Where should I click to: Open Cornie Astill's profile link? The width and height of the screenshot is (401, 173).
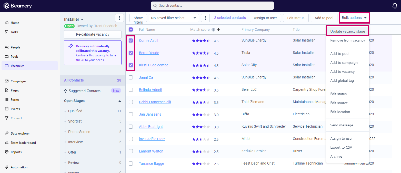148,40
